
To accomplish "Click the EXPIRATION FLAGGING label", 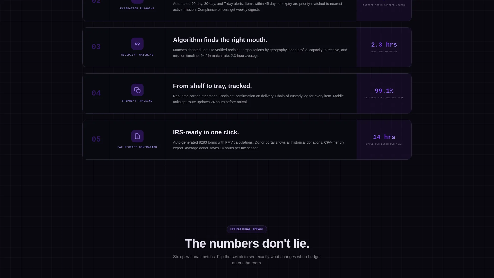I will click(x=137, y=8).
